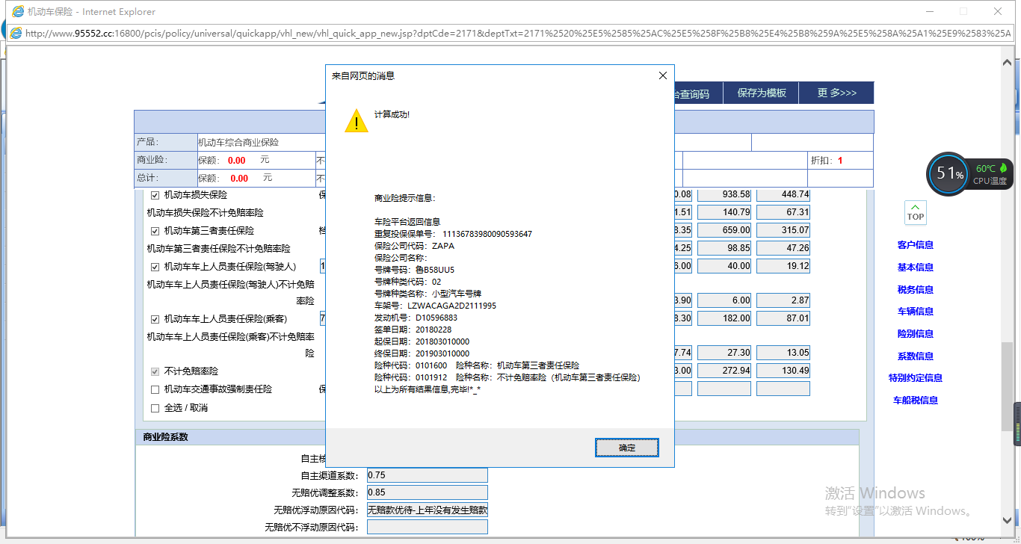Click the 机动车综合商业保险 product text
1021x544 pixels.
238,142
